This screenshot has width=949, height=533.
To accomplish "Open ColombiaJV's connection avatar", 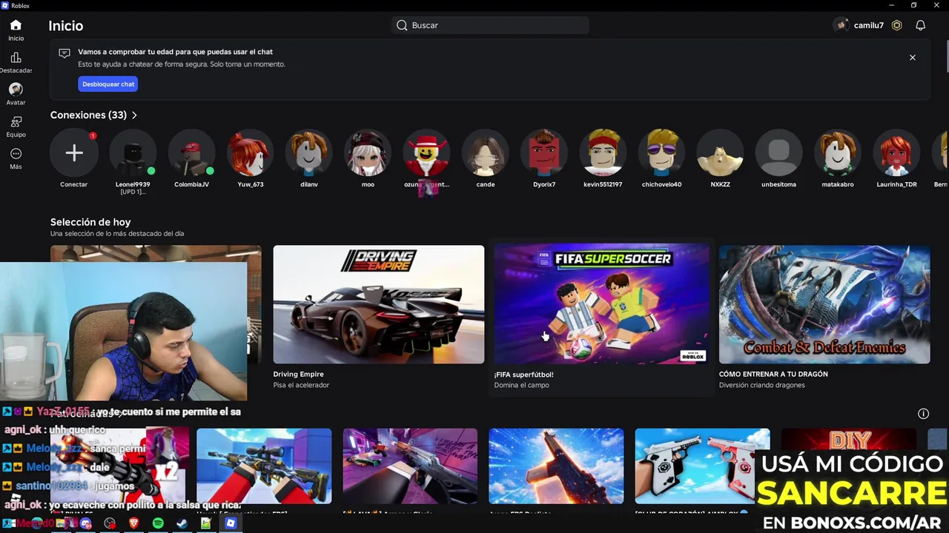I will 191,153.
